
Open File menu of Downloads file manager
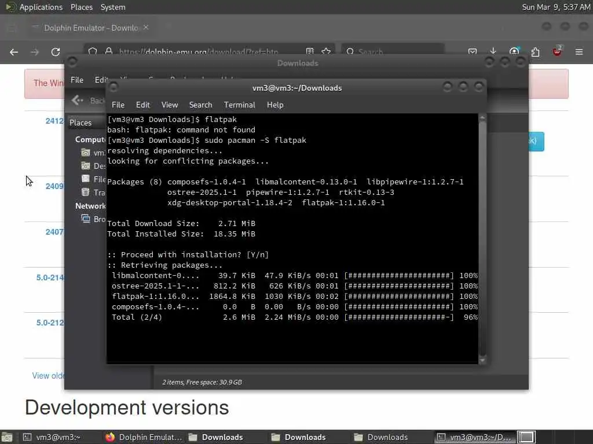pos(77,80)
